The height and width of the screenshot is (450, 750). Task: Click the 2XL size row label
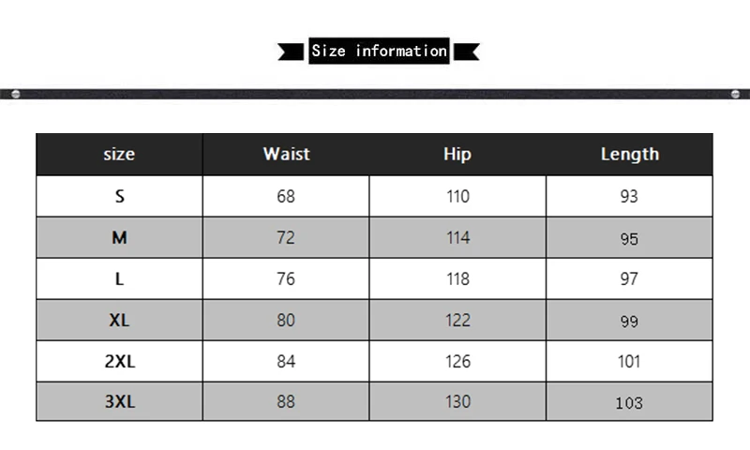pos(120,362)
